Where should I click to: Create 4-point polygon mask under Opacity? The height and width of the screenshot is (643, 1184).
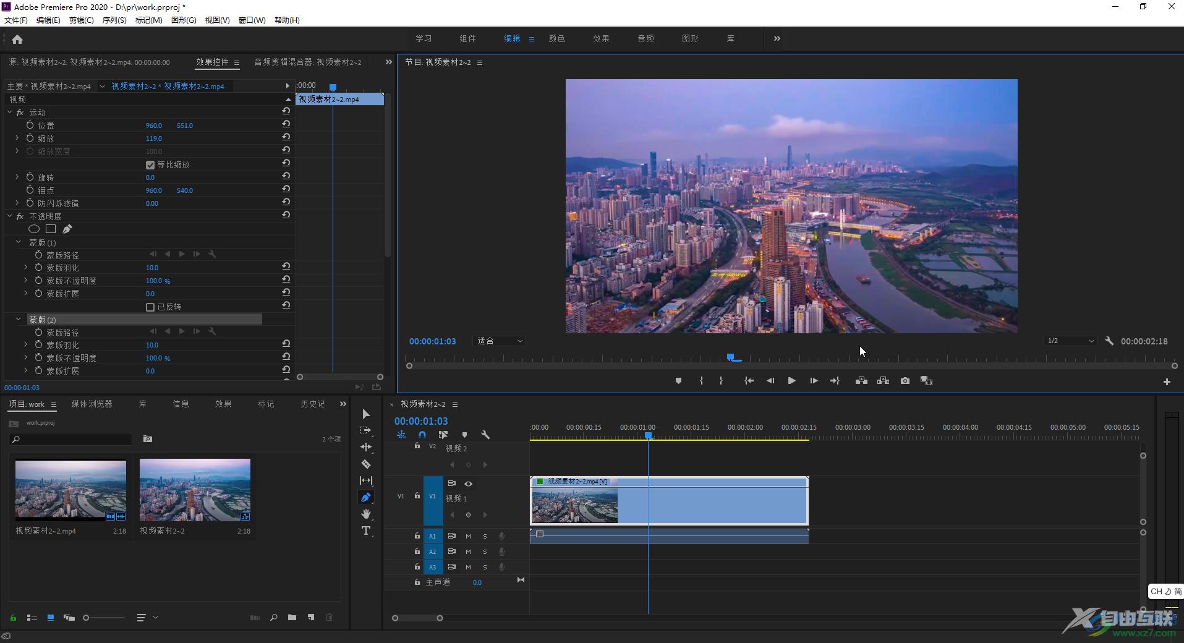[x=51, y=229]
